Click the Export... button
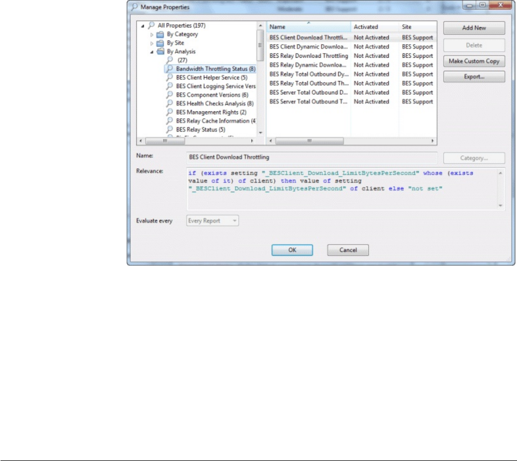This screenshot has width=517, height=461. click(x=474, y=77)
